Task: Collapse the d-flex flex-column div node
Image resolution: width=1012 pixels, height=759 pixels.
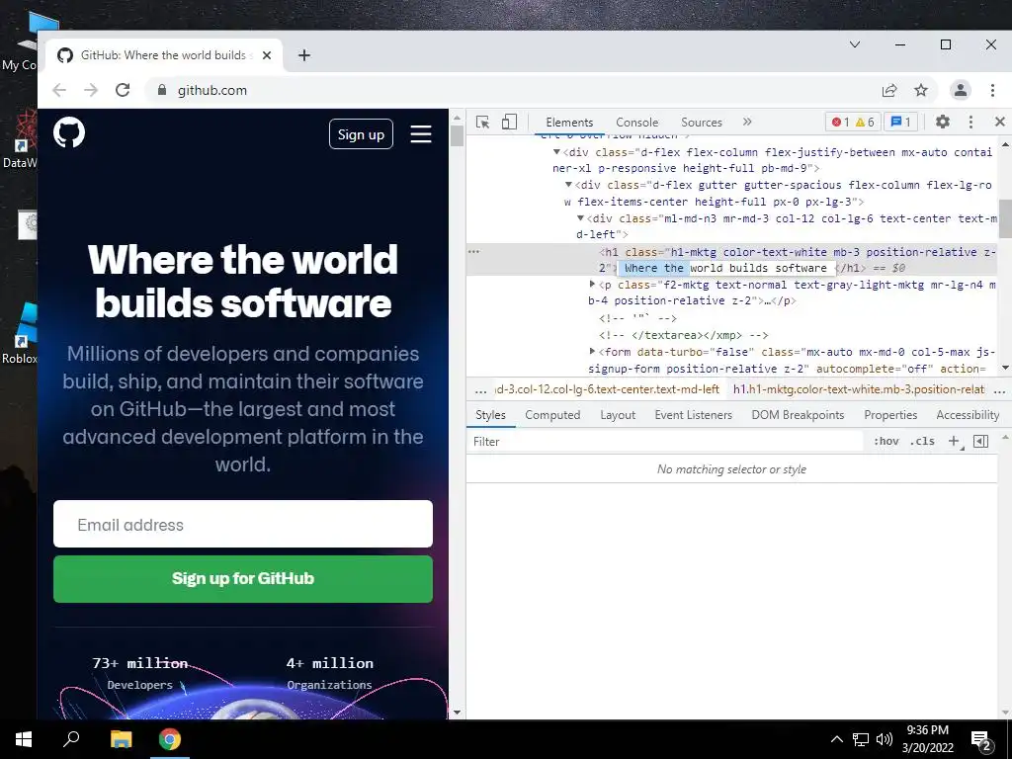Action: [x=556, y=152]
